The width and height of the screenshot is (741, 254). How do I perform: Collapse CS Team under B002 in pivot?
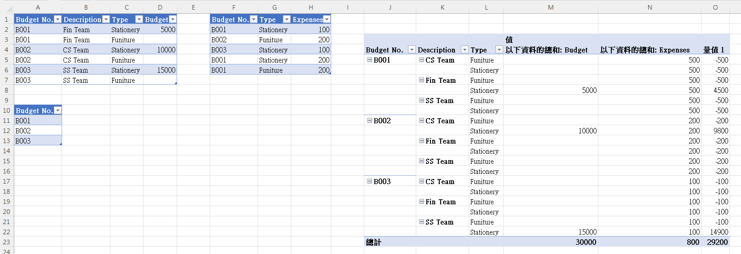coord(421,121)
